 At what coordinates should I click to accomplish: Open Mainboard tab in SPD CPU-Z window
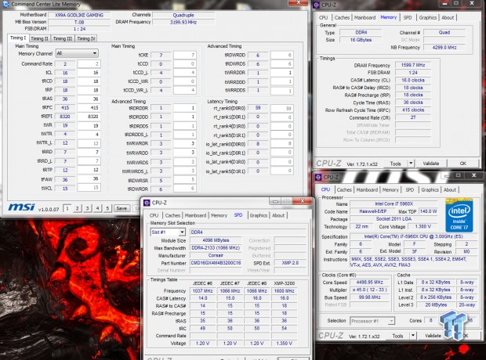coord(195,215)
